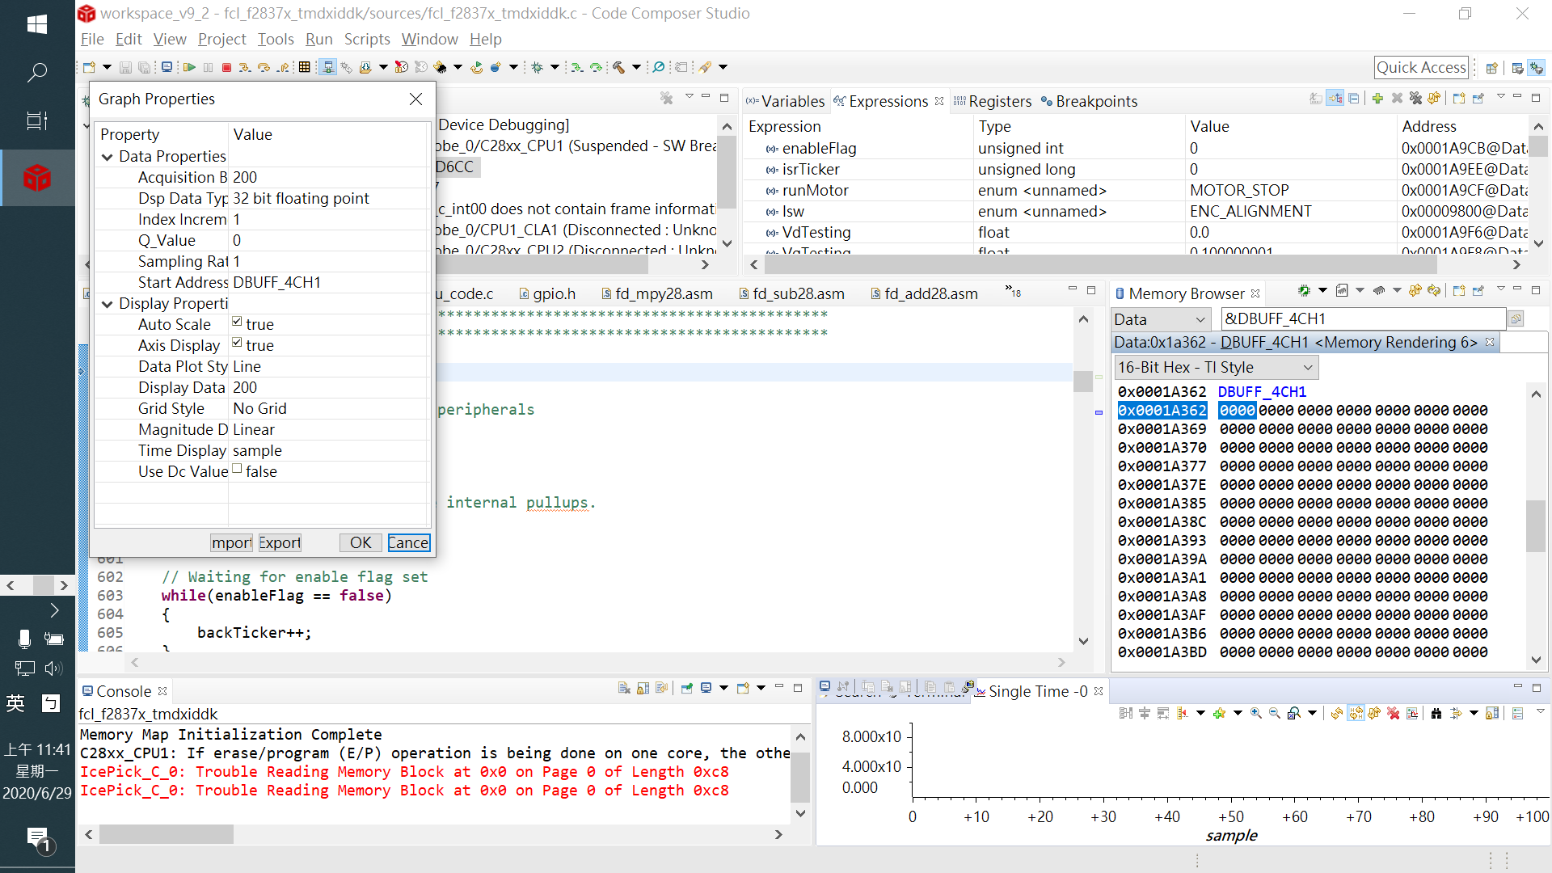This screenshot has height=873, width=1552.
Task: Click the Memory Browser vertical scrollbar thumb
Action: 1536,526
